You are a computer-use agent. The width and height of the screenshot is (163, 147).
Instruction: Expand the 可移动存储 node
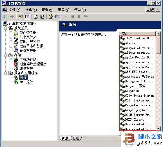(11, 60)
